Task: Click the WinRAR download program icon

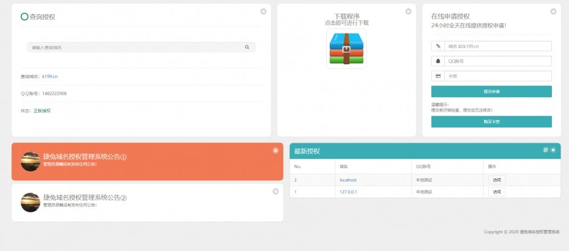Action: click(346, 49)
